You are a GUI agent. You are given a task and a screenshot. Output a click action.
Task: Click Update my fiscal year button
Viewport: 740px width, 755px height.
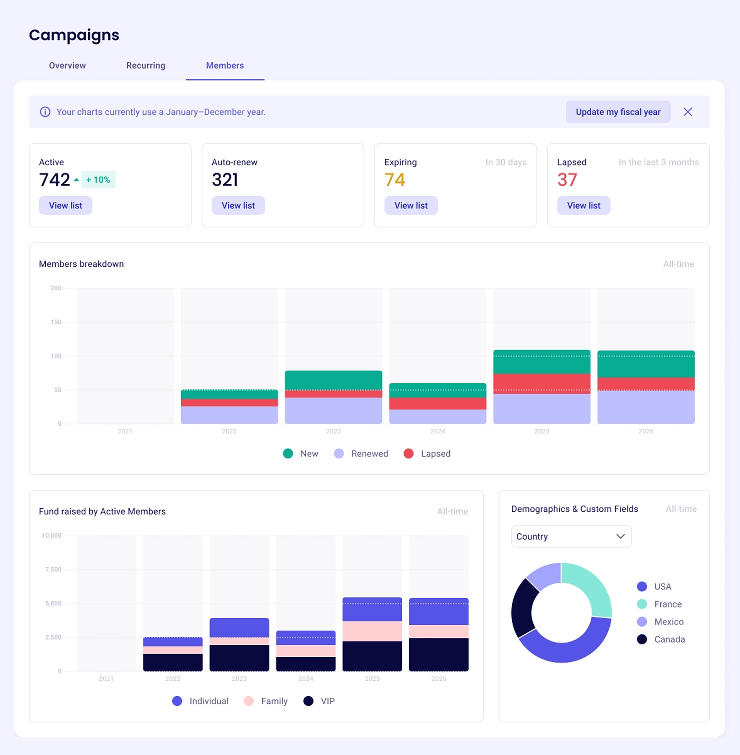[618, 112]
